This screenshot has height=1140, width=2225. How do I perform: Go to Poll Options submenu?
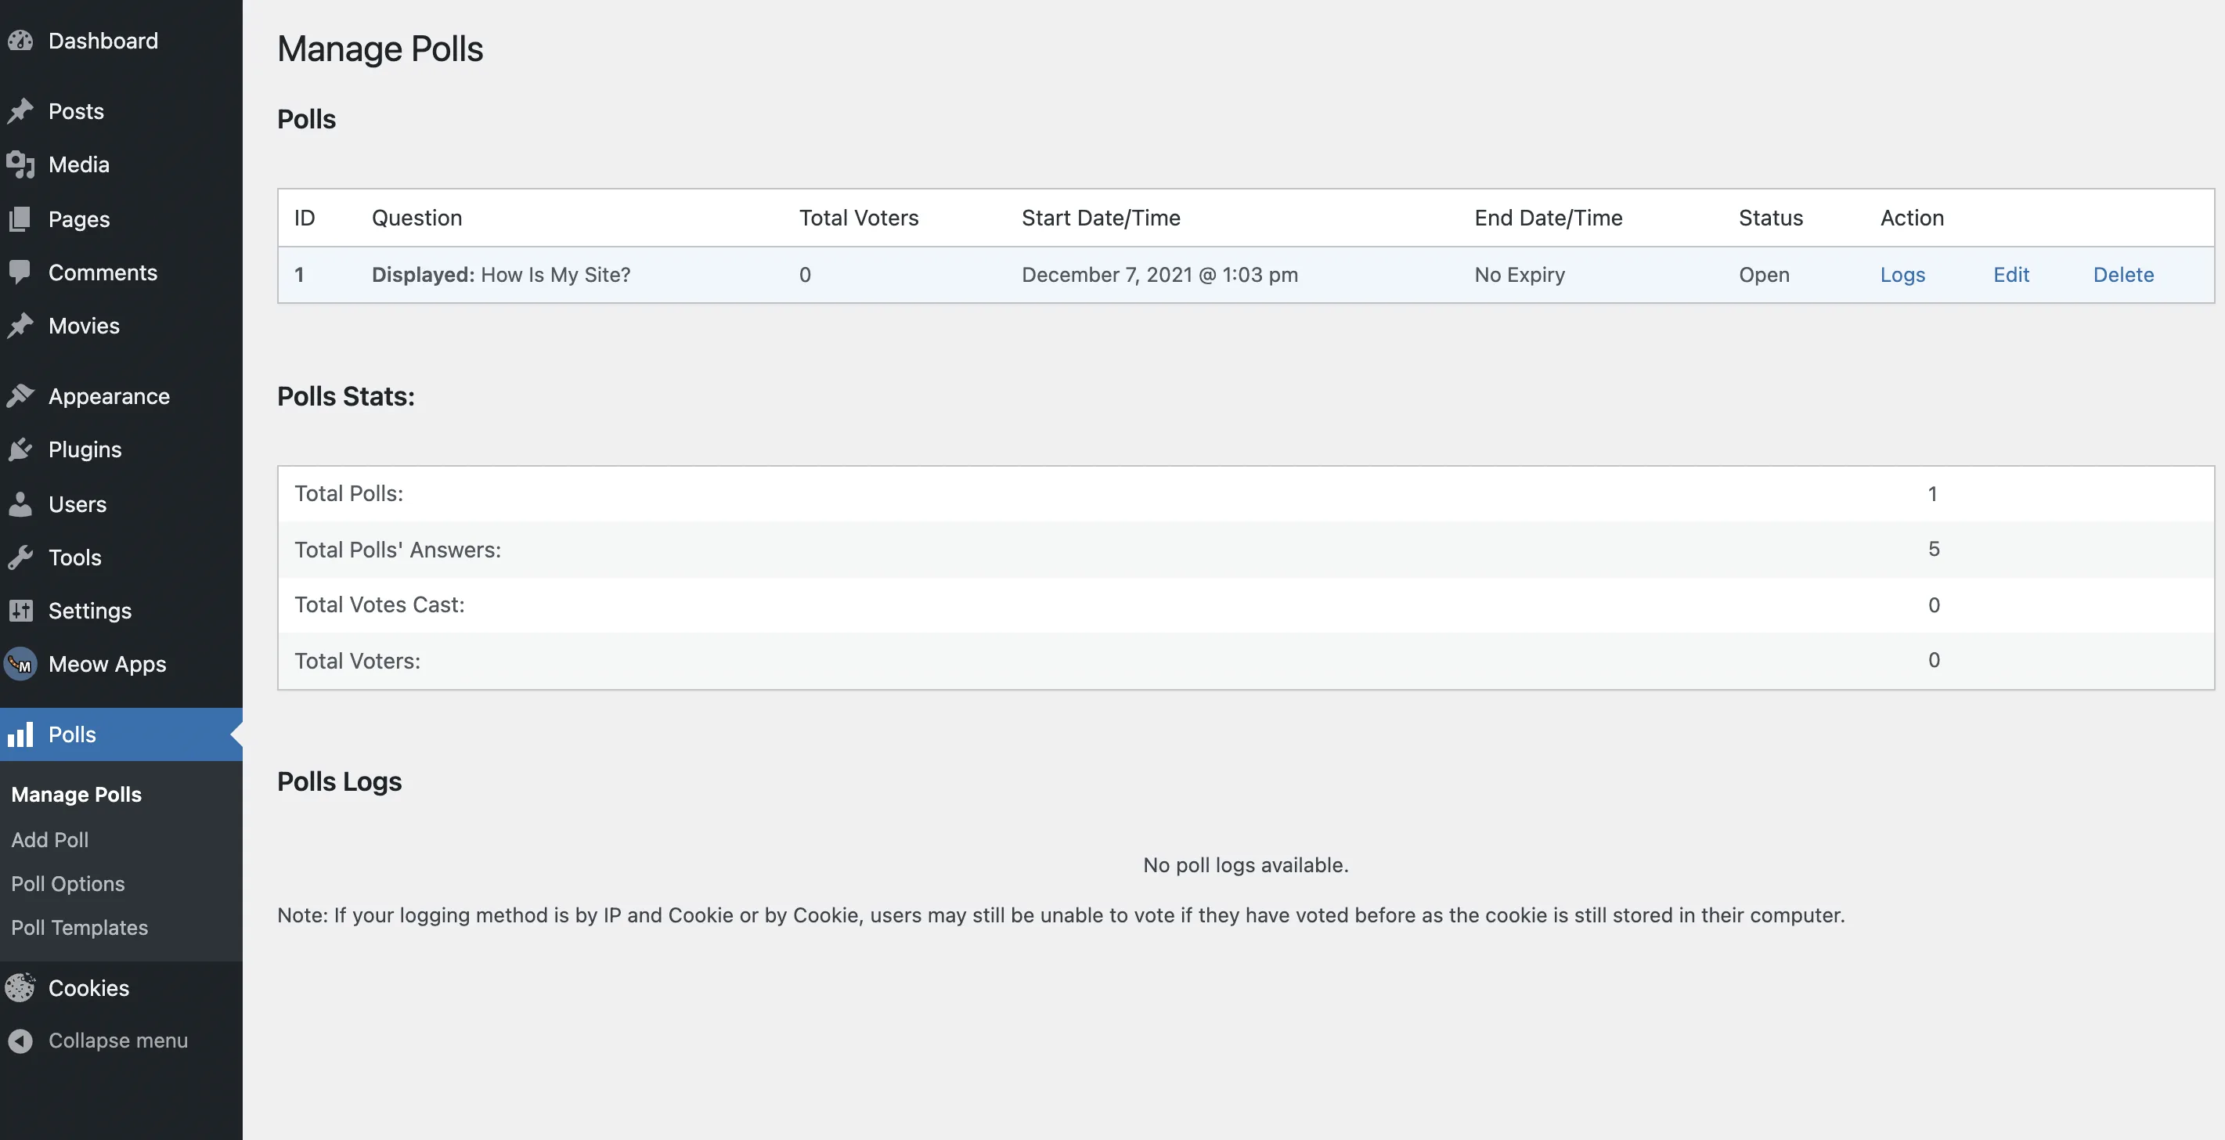tap(68, 883)
